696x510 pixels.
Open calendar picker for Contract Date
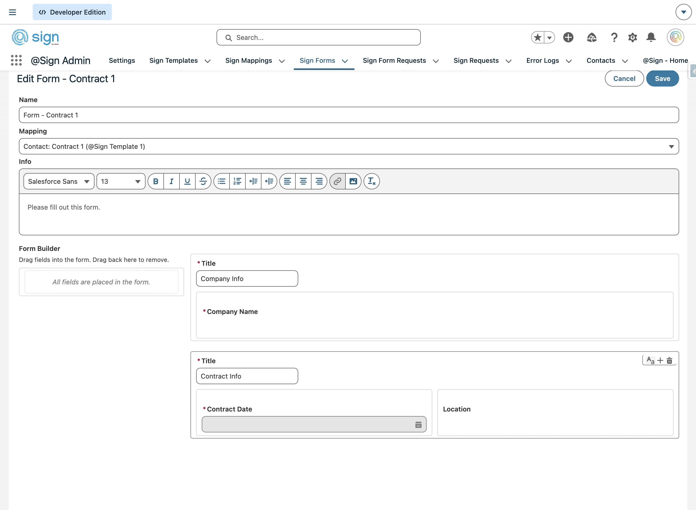pyautogui.click(x=418, y=425)
